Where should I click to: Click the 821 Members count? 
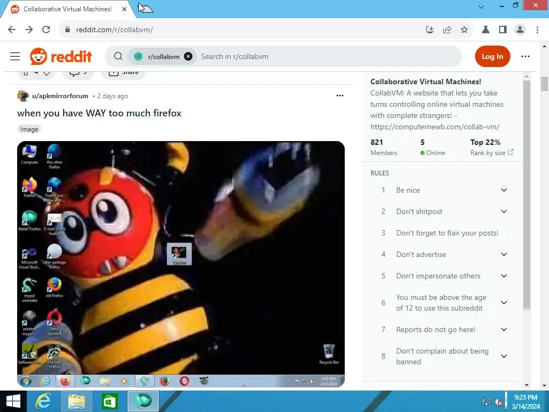pyautogui.click(x=384, y=147)
